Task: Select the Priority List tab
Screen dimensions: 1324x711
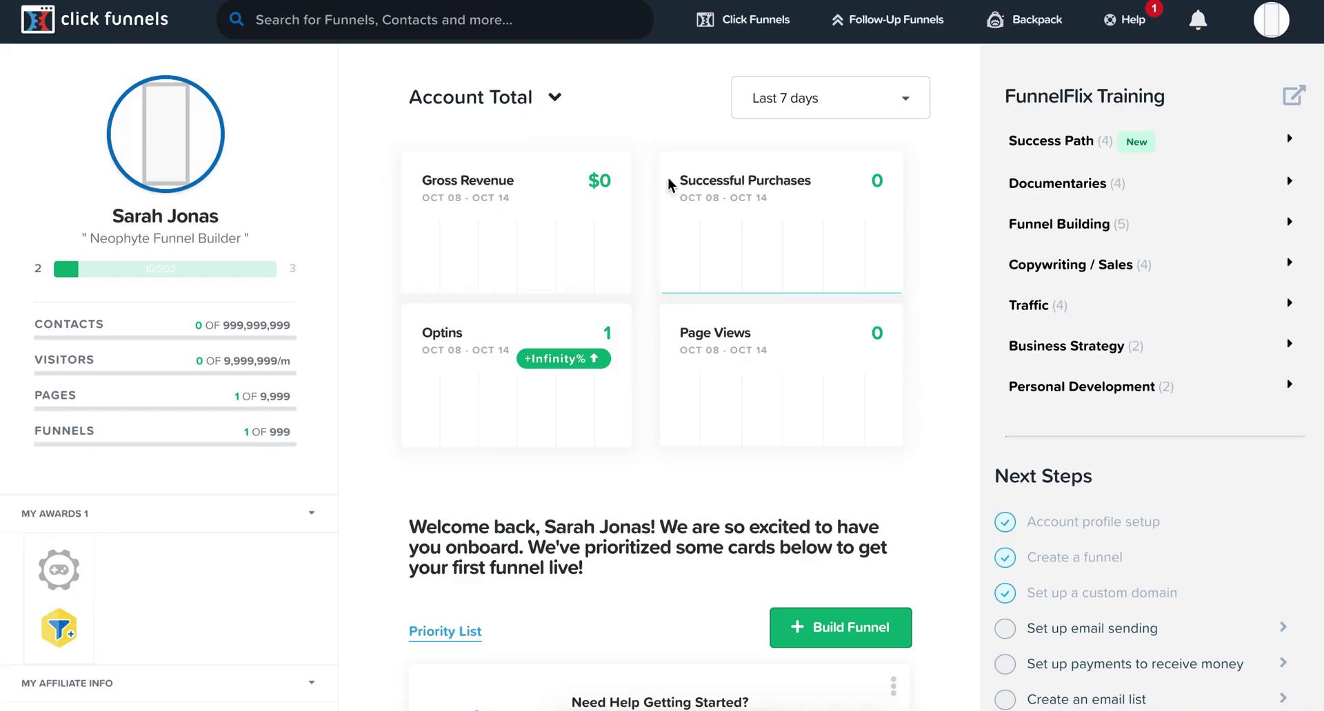Action: (x=445, y=631)
